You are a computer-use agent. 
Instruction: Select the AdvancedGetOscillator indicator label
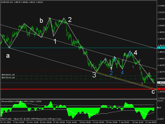coord(11,101)
